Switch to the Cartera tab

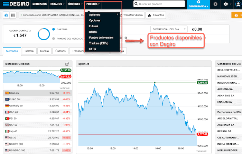[x=29, y=51]
